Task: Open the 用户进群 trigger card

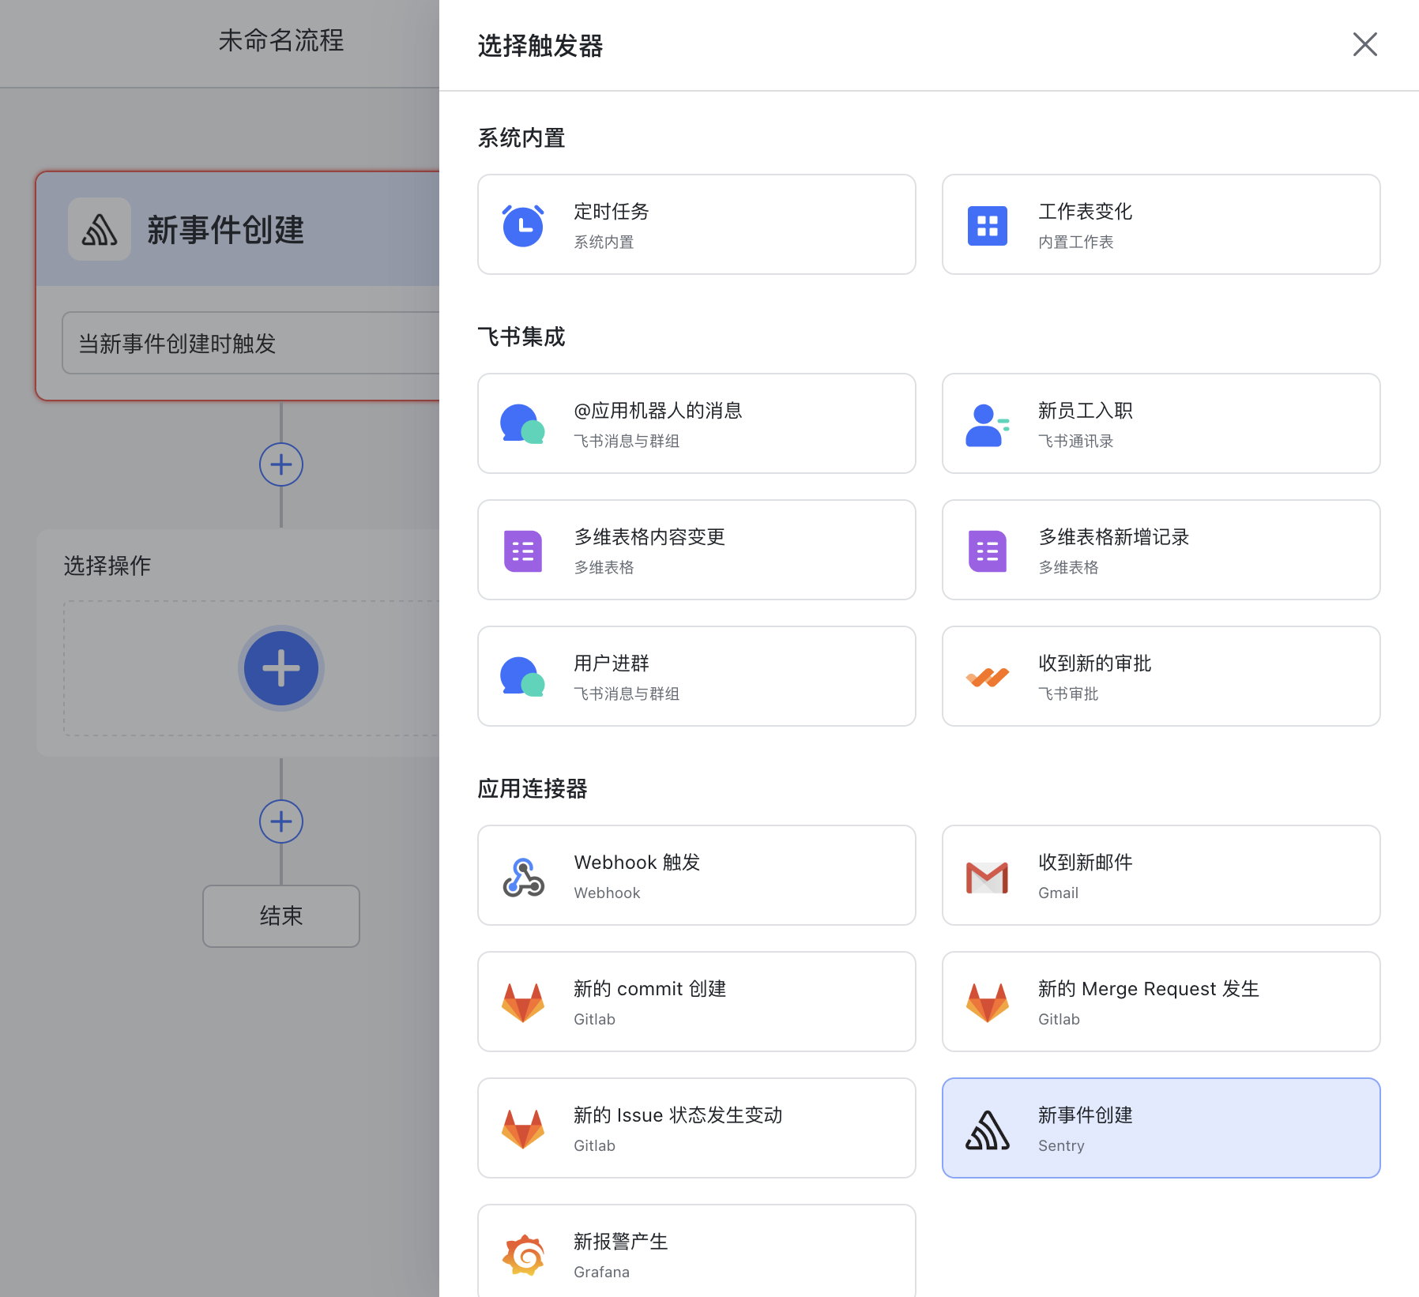Action: pos(695,676)
